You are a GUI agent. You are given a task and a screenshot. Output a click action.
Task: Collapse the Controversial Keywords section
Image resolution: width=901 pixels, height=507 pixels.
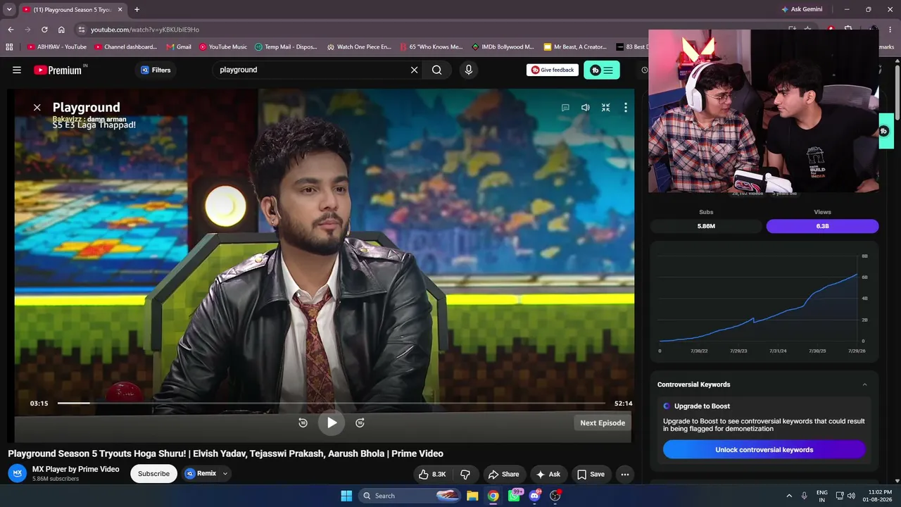point(865,384)
